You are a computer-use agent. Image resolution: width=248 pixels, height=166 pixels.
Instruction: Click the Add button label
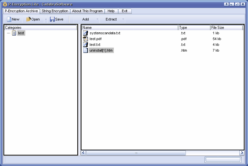[x=86, y=19]
